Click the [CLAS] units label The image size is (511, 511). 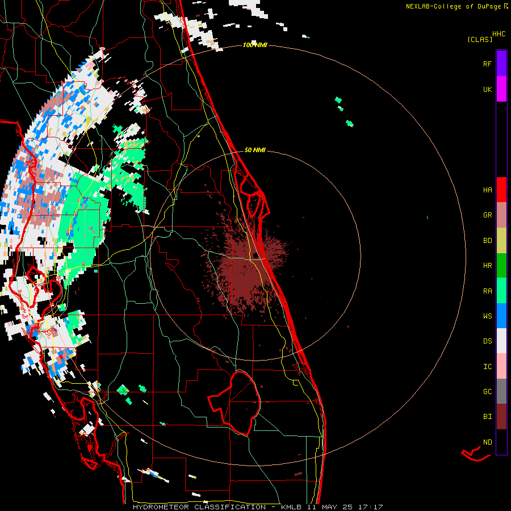[480, 39]
